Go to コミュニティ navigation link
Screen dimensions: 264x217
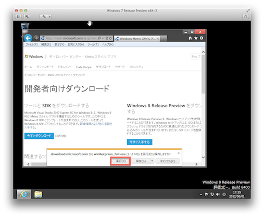pyautogui.click(x=136, y=67)
